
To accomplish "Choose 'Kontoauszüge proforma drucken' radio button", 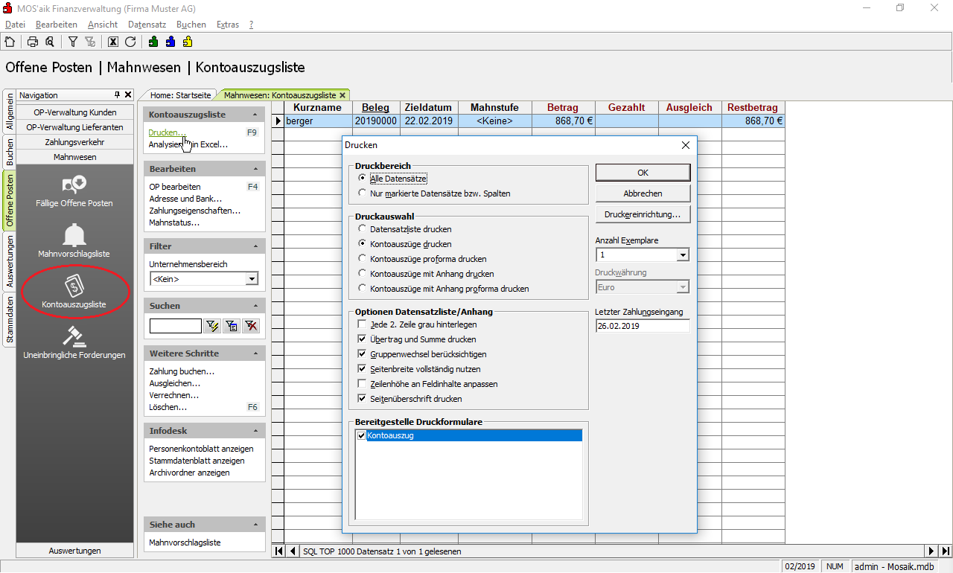I will (363, 259).
